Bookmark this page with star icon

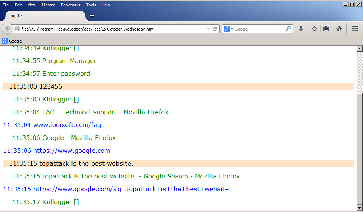314,29
